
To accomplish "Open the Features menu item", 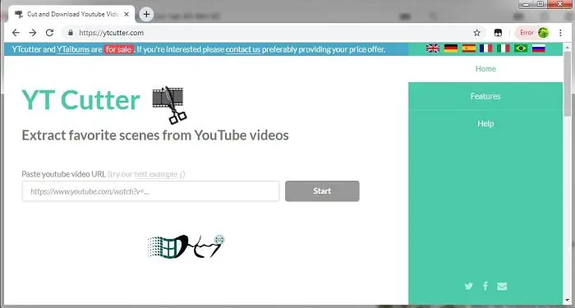I will point(485,96).
